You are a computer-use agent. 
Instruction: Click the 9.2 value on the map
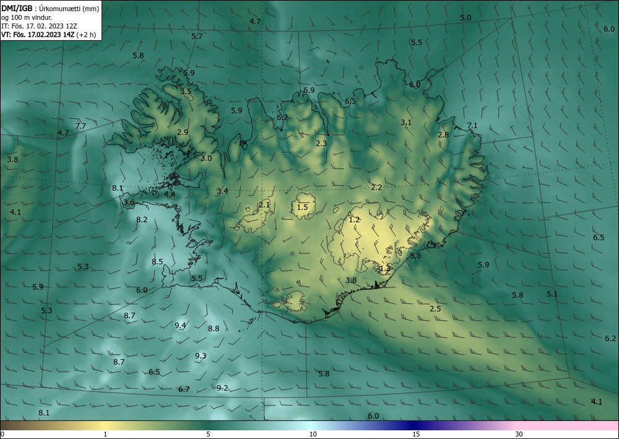(x=222, y=388)
